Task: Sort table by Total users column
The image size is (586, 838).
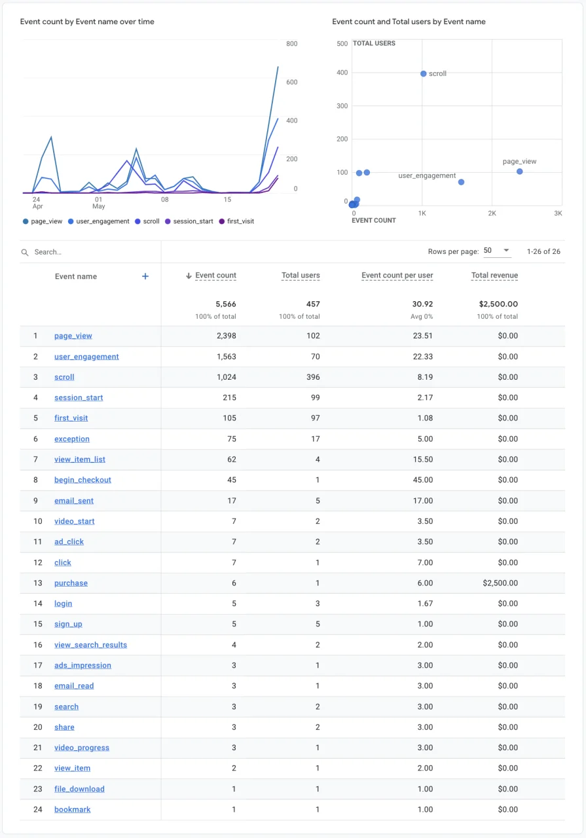Action: pos(301,276)
